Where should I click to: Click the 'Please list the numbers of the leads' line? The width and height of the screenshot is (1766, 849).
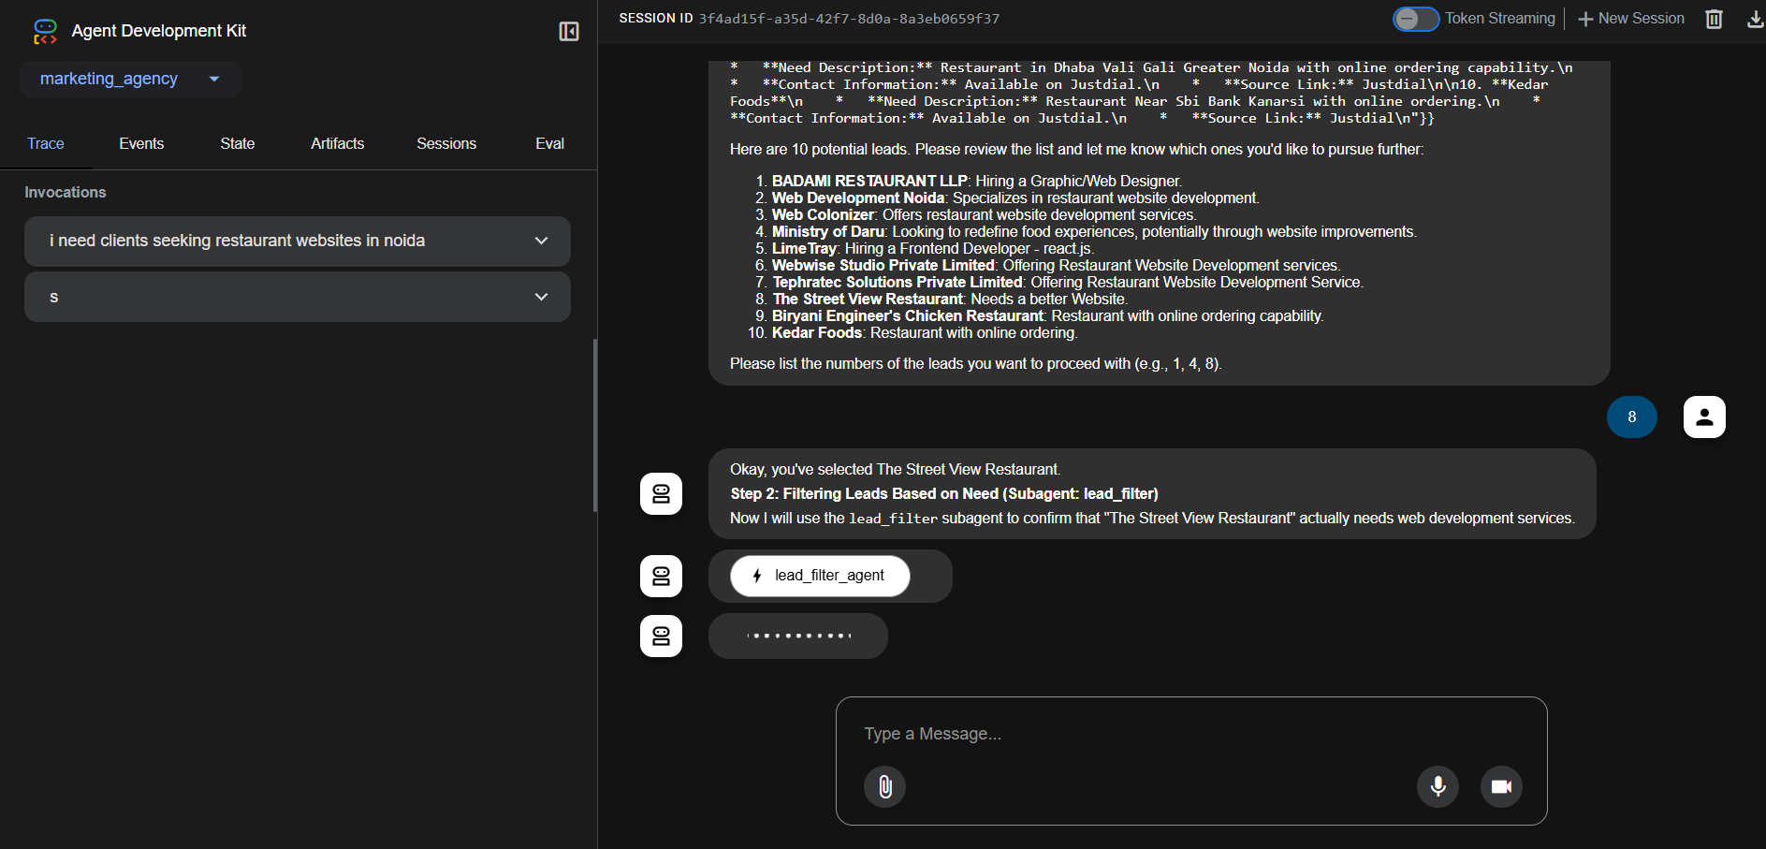click(975, 363)
